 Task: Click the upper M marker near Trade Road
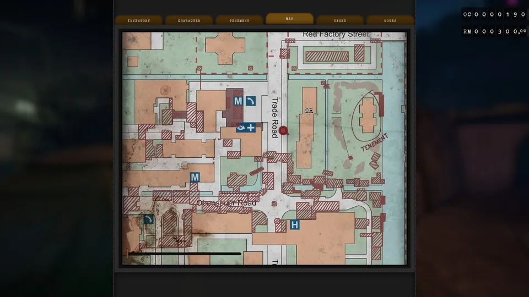pos(238,101)
